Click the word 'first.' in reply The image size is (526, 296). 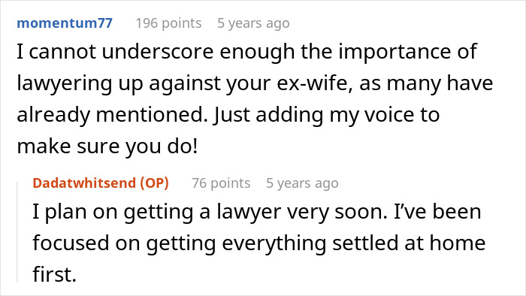click(55, 274)
